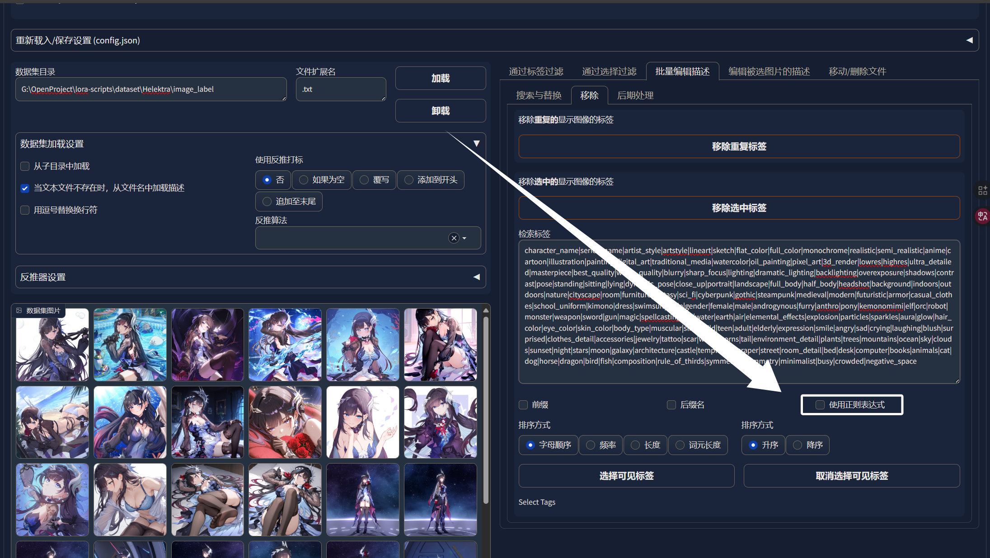This screenshot has height=558, width=990.
Task: Click inside the 检索标签 text area
Action: click(x=739, y=312)
